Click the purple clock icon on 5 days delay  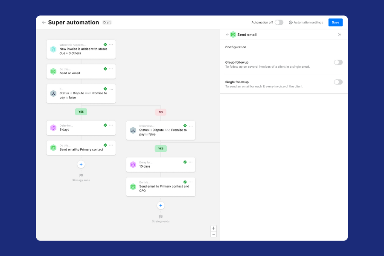[53, 128]
